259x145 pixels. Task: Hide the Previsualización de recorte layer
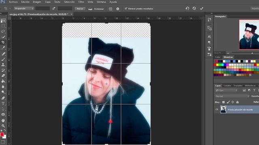pyautogui.click(x=217, y=110)
